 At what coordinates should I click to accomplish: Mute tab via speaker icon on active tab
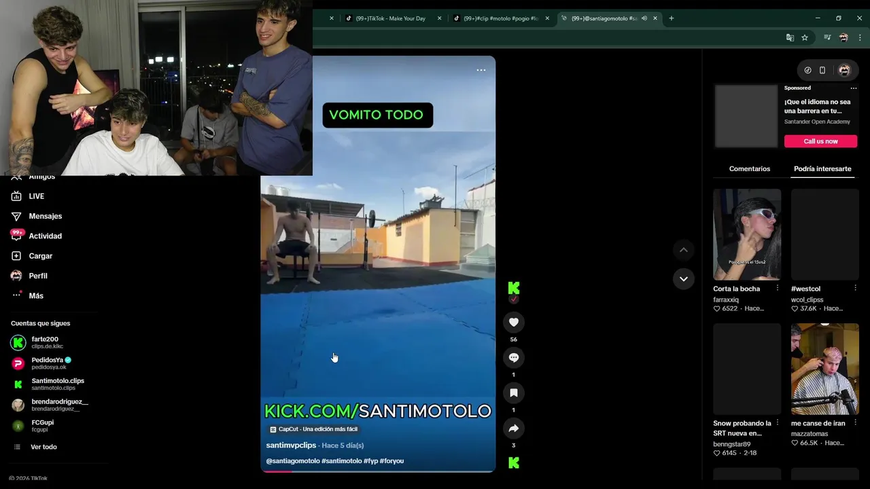[x=644, y=18]
